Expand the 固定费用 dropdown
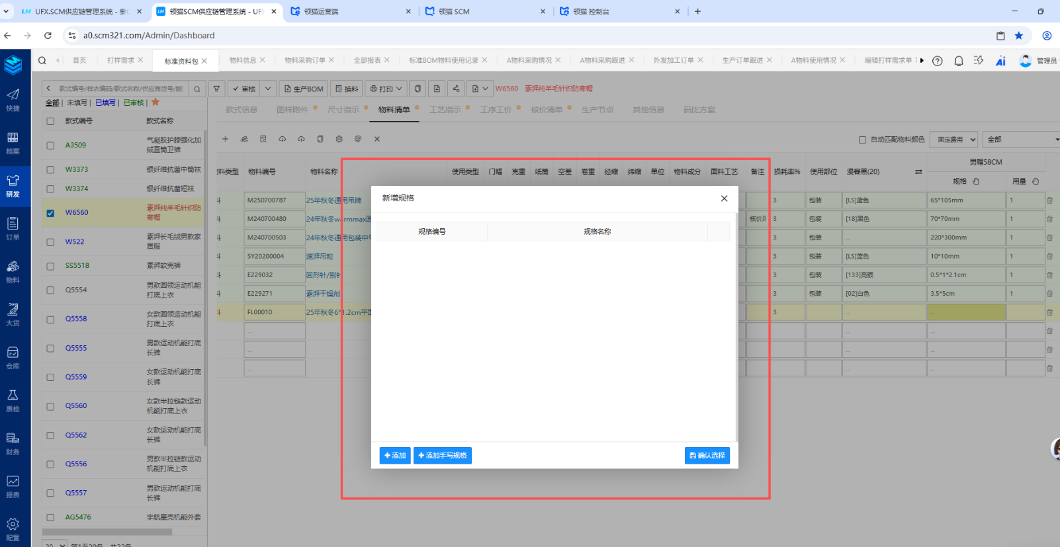The height and width of the screenshot is (547, 1060). pos(953,140)
